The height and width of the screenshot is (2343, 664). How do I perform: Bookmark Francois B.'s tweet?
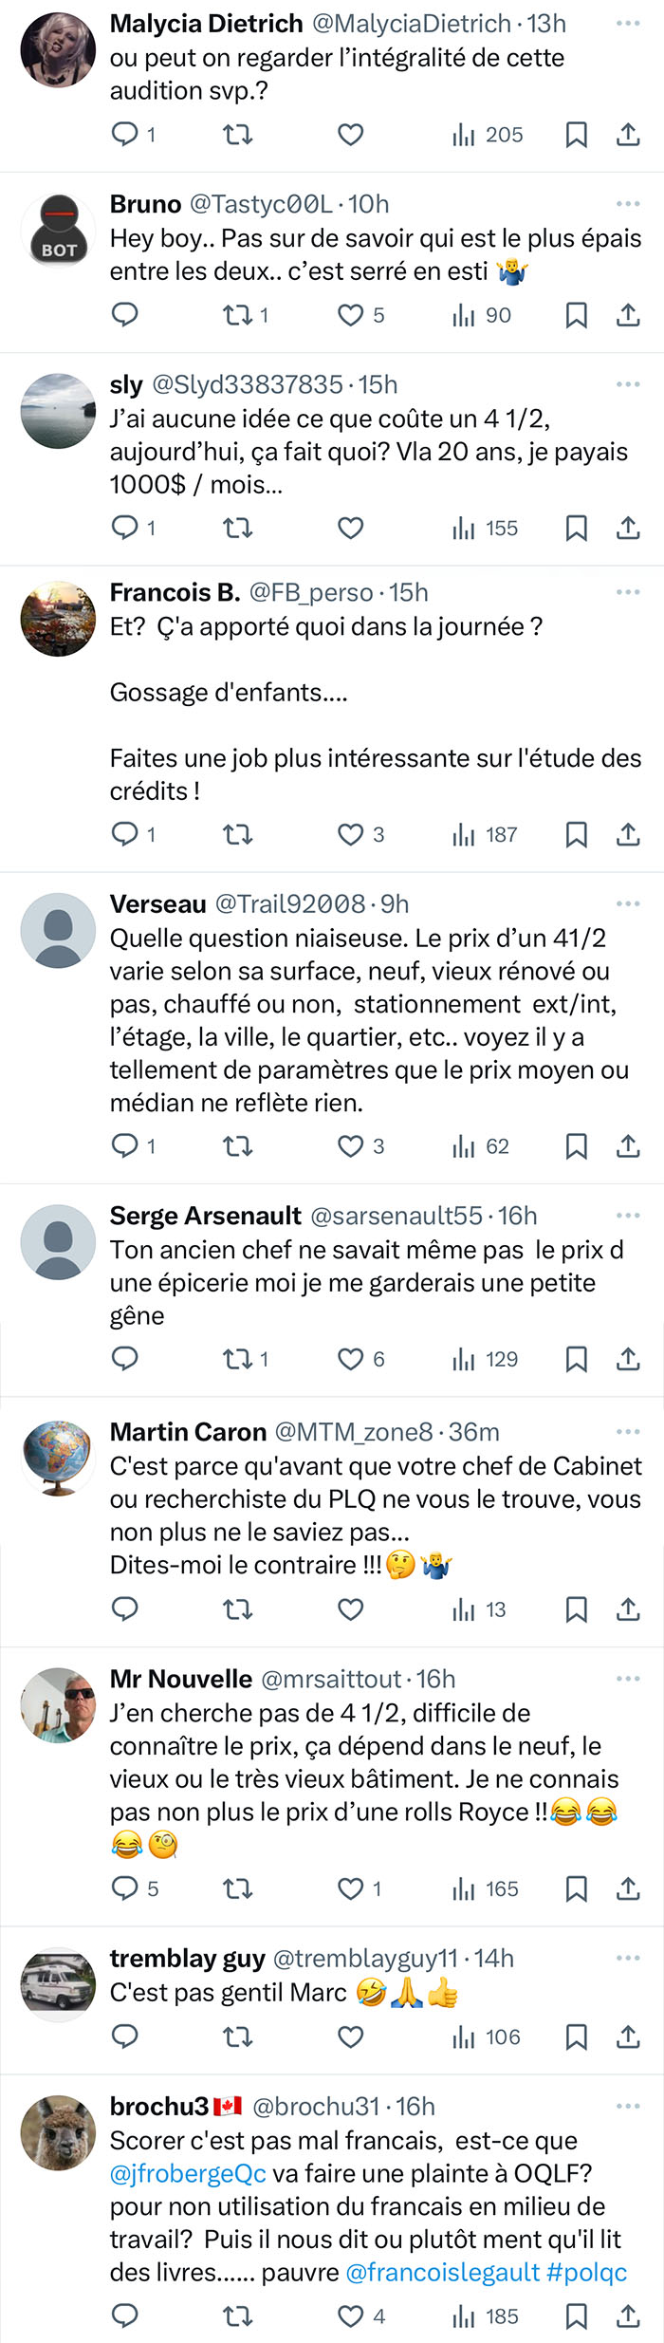(576, 834)
